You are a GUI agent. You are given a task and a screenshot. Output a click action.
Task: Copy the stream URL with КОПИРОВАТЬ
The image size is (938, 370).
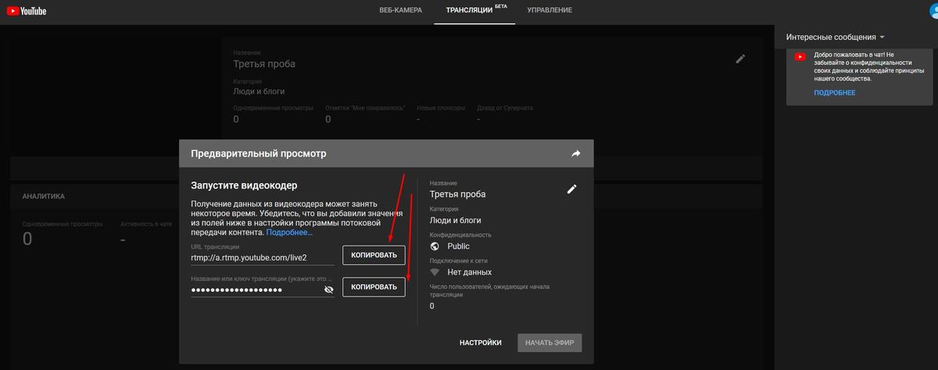[x=374, y=255]
